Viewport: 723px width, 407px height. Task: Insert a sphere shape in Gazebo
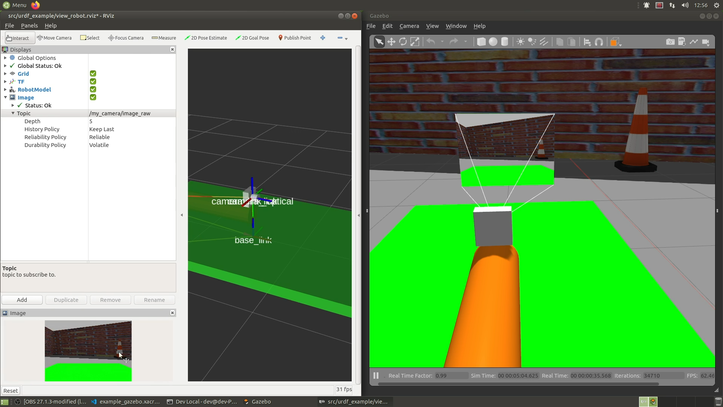coord(493,42)
